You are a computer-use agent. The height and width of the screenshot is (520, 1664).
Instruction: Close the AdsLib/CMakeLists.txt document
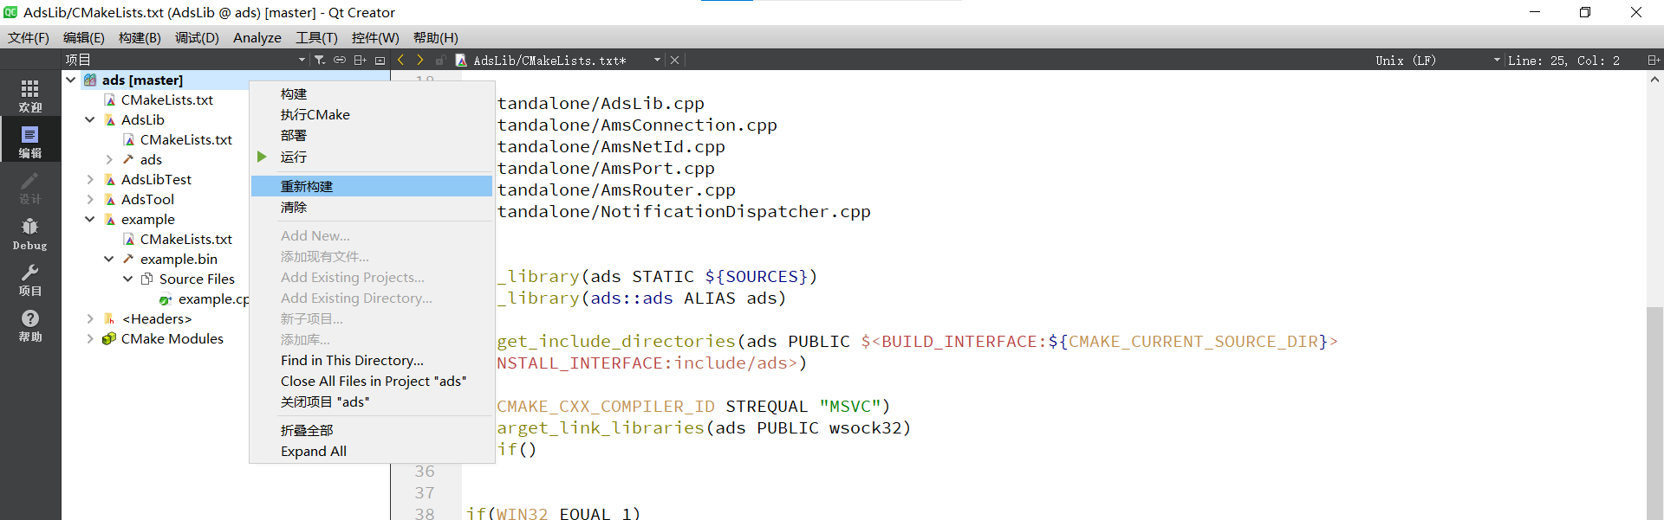[x=674, y=60]
